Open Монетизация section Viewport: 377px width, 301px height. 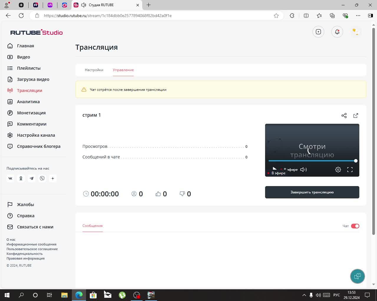point(27,113)
